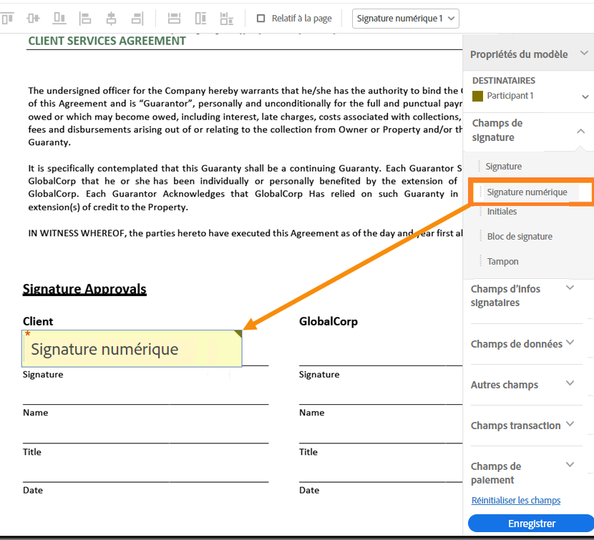Select the yellow Signature numérique field on the document

132,349
